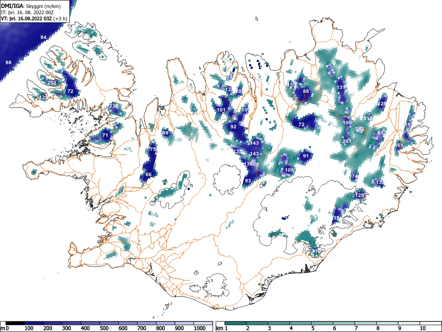This screenshot has width=442, height=332.
Task: Click the '83' visibility label
Action: pyautogui.click(x=248, y=181)
